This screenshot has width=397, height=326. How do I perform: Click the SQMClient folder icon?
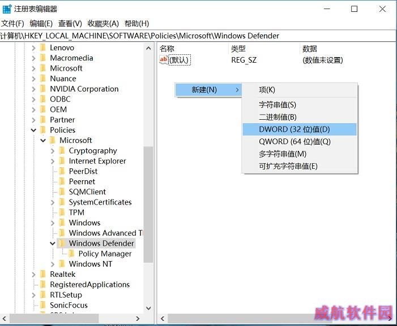(x=62, y=192)
